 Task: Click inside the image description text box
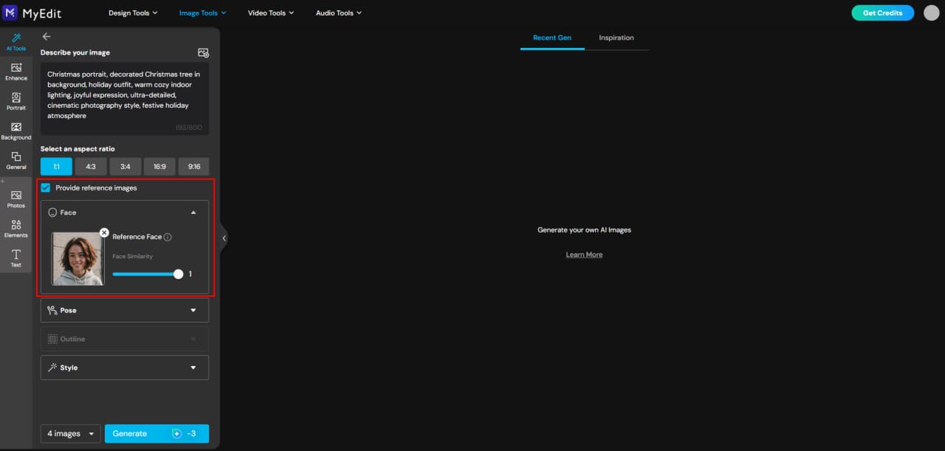coord(125,99)
